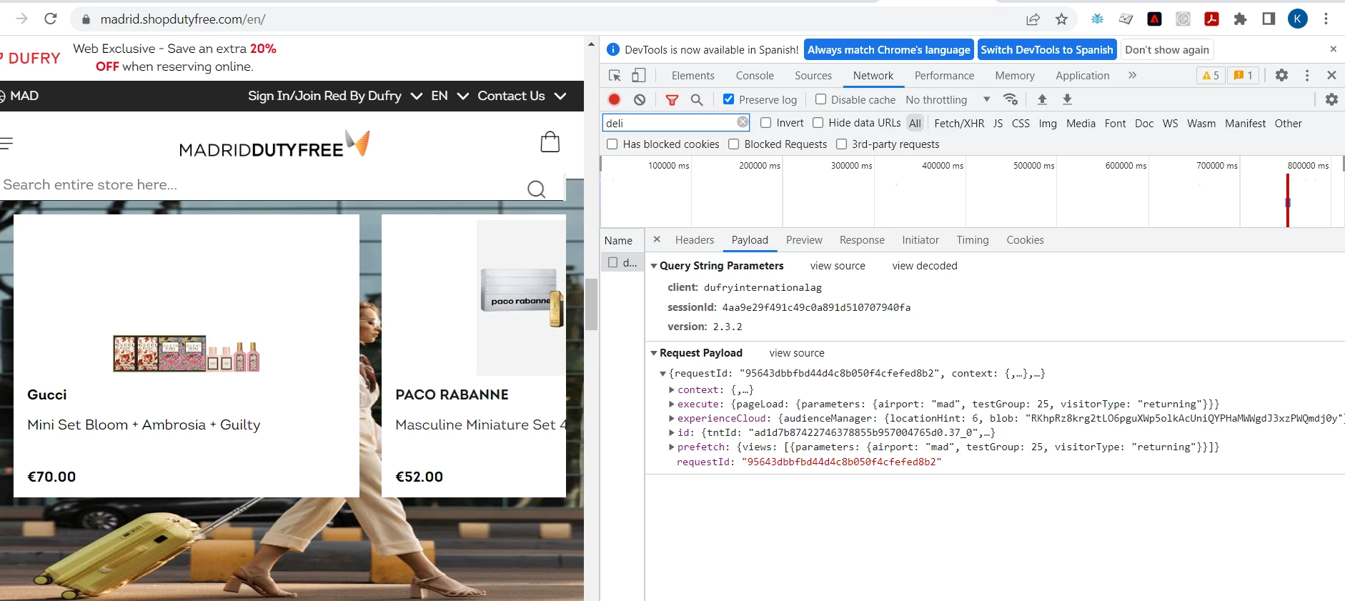The height and width of the screenshot is (601, 1345).
Task: Show more DevTools tabs chevron
Action: 1132,75
